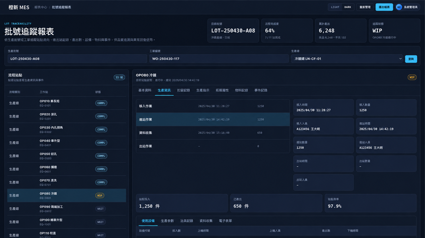
Task: Select station row OP060 搪磨
Action: [x=67, y=169]
